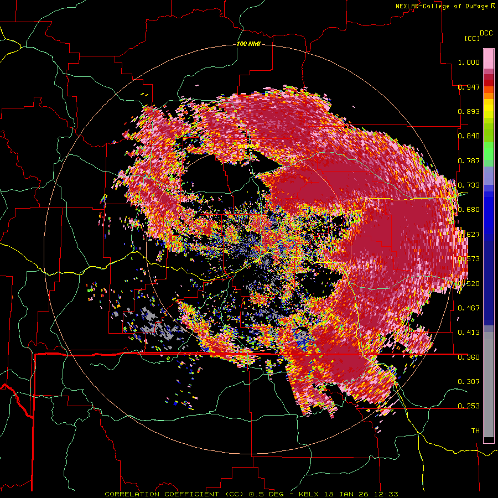Select the 0.947 color scale value
Screen dimensions: 498x498
click(469, 87)
